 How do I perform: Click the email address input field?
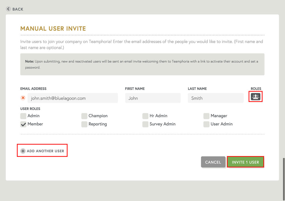pyautogui.click(x=73, y=98)
